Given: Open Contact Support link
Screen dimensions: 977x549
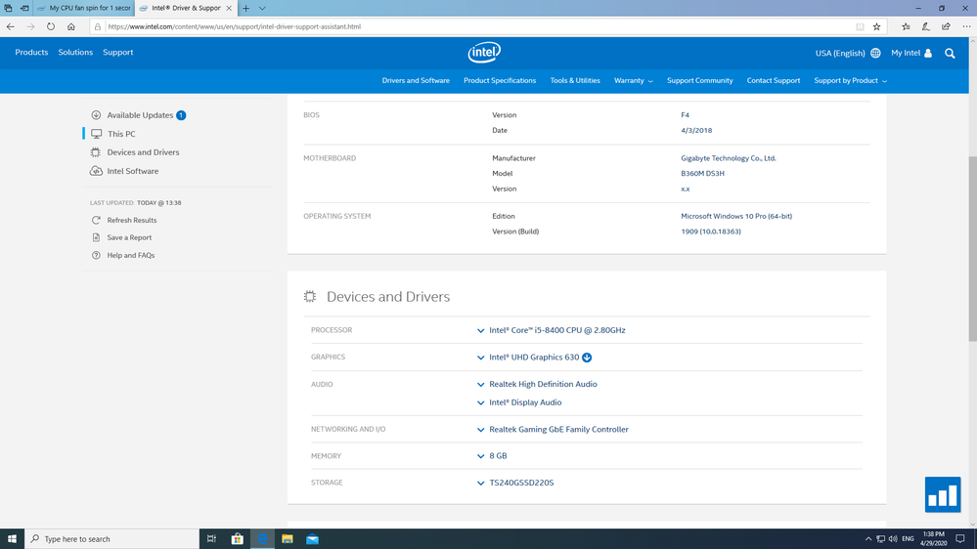Looking at the screenshot, I should point(774,81).
